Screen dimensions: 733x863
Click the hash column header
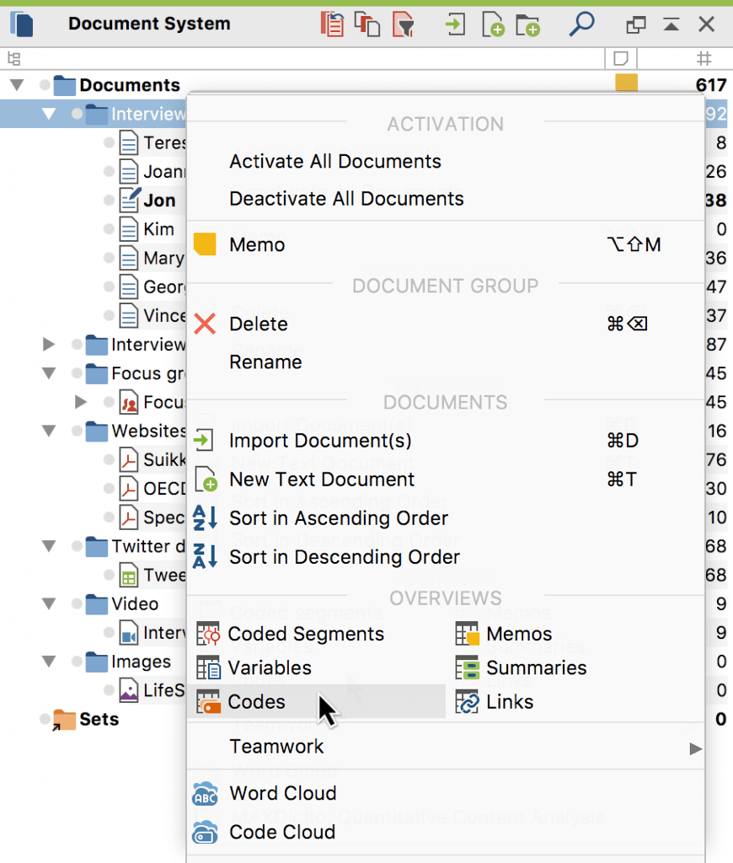coord(704,58)
